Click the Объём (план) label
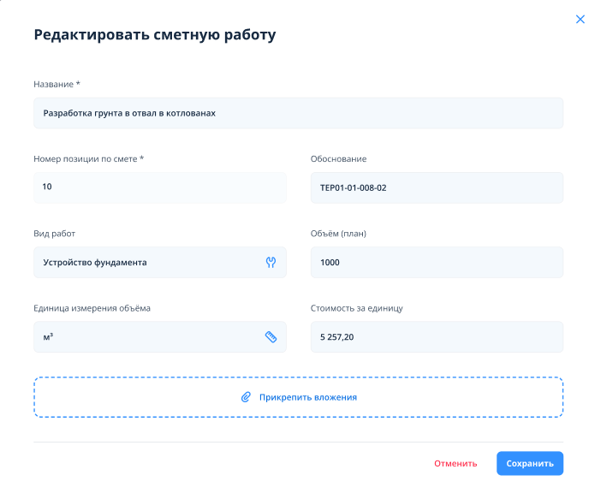The width and height of the screenshot is (595, 493). [338, 234]
